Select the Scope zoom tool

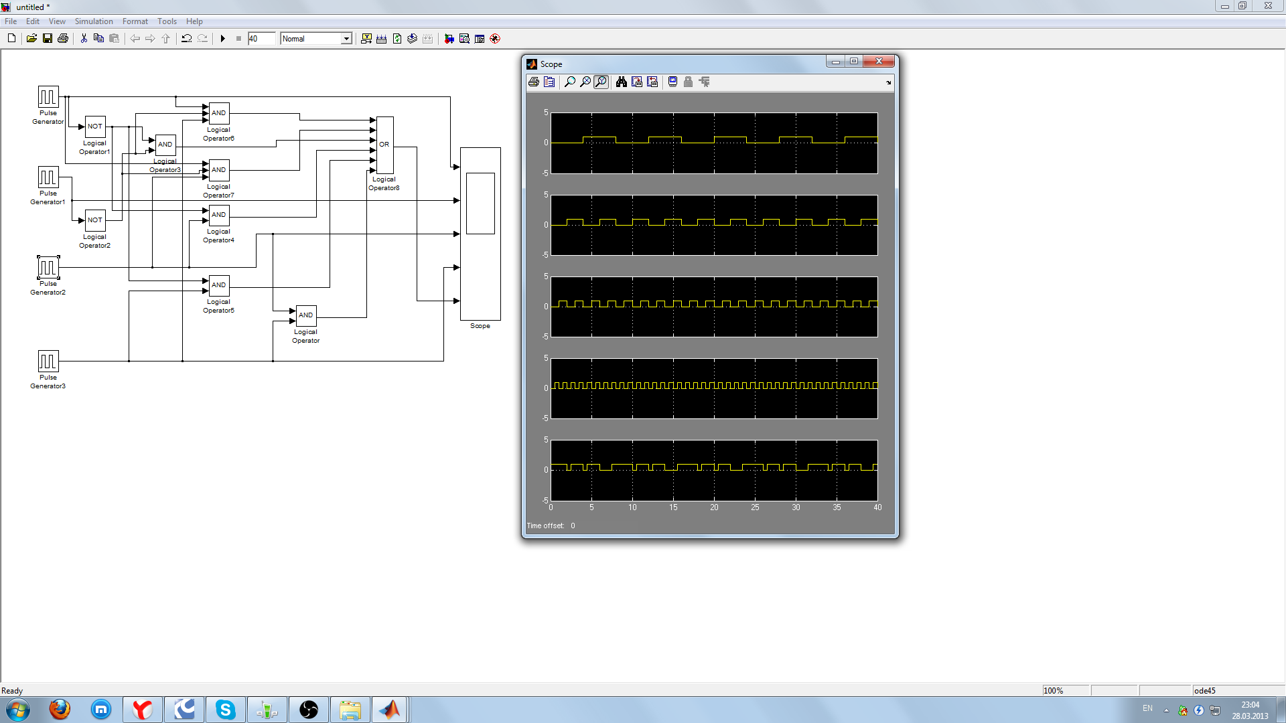pos(570,82)
